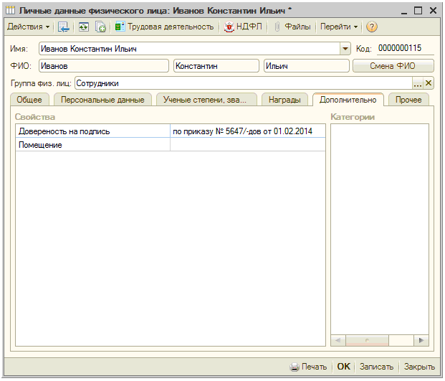This screenshot has height=381, width=445.
Task: Click the Записать button
Action: 376,367
